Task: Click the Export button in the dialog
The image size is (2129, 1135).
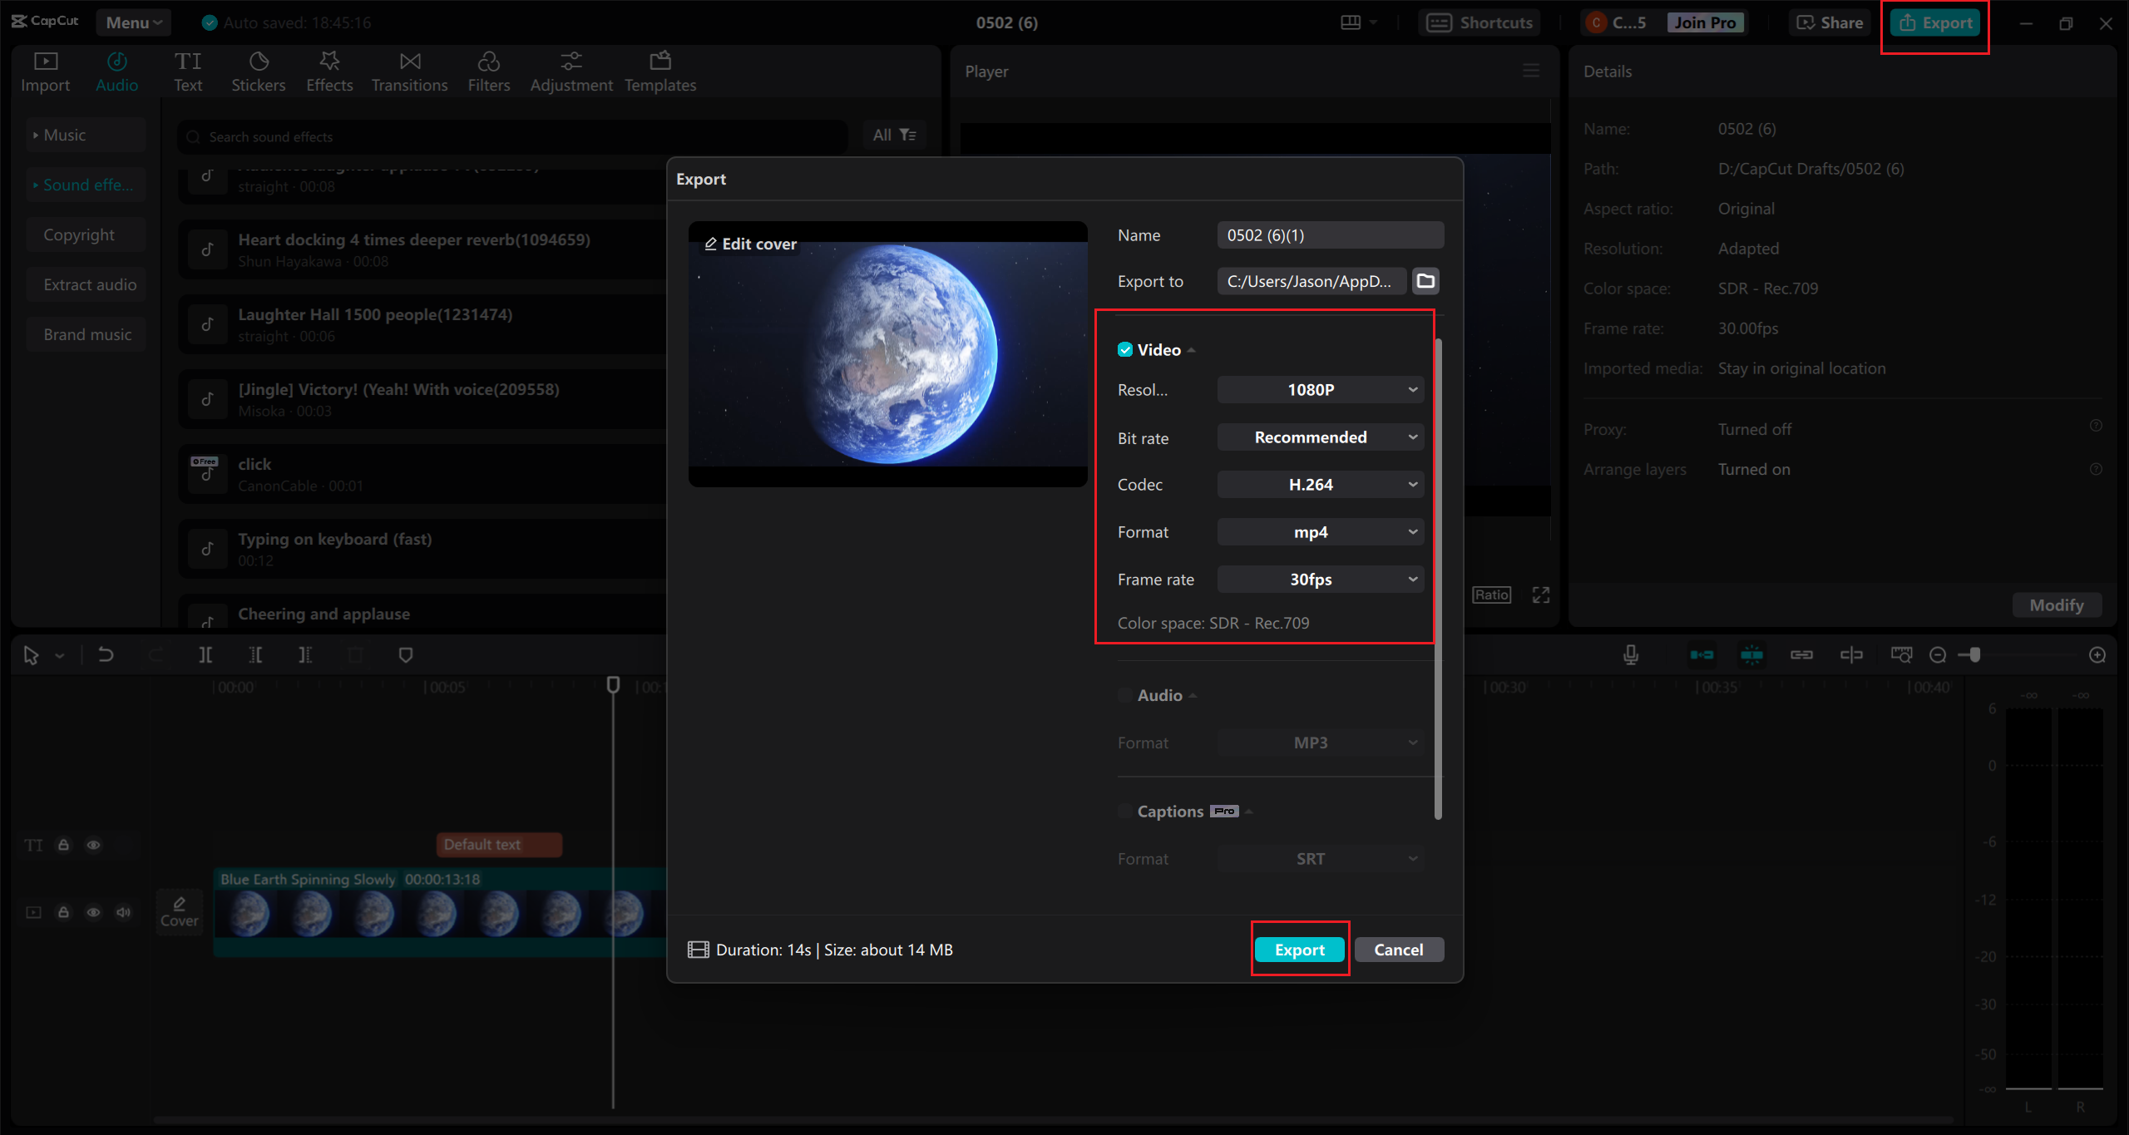Action: tap(1299, 950)
